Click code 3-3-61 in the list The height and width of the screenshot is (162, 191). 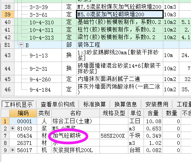click(x=38, y=15)
